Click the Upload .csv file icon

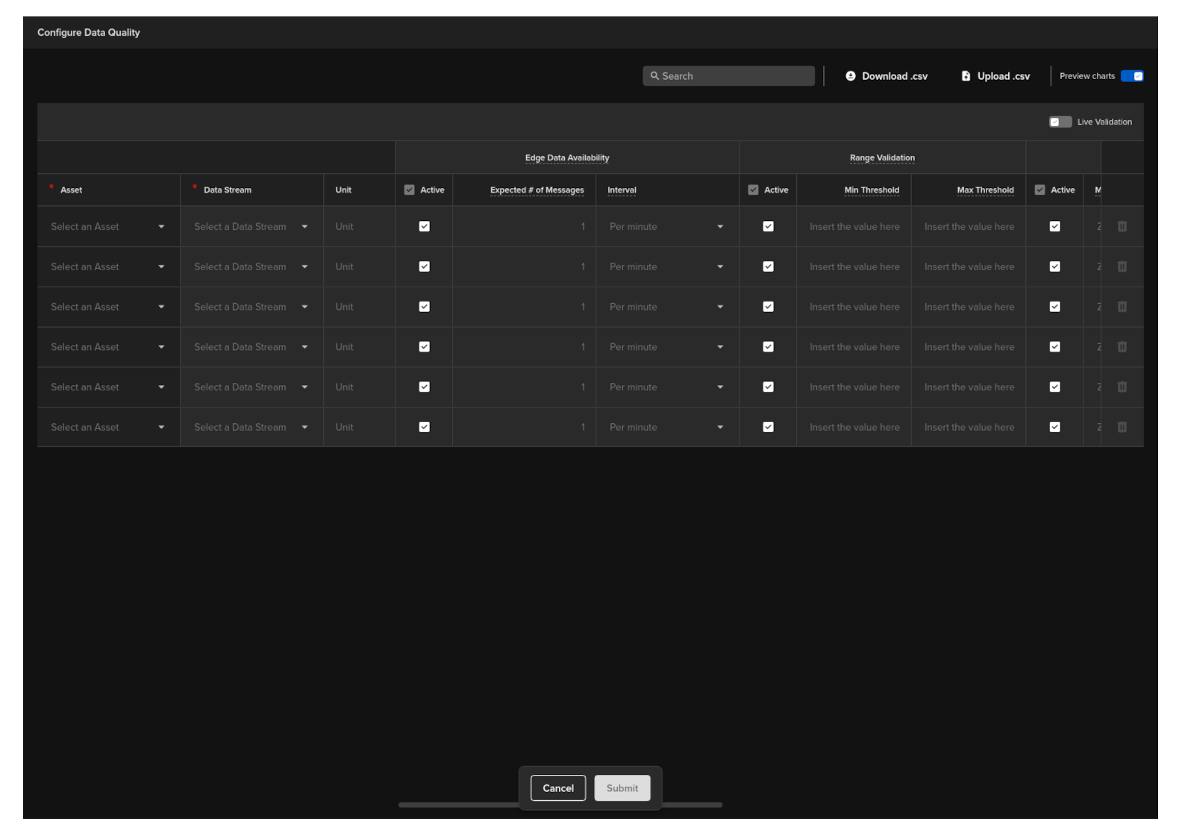tap(966, 76)
